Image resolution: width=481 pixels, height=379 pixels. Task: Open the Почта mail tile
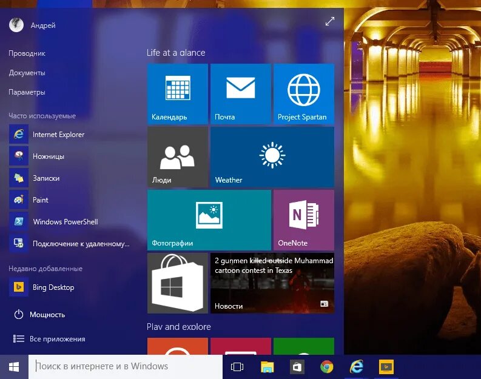[241, 94]
